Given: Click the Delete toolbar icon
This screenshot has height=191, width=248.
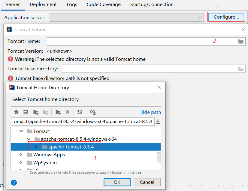Looking at the screenshot, I should click(x=68, y=112).
